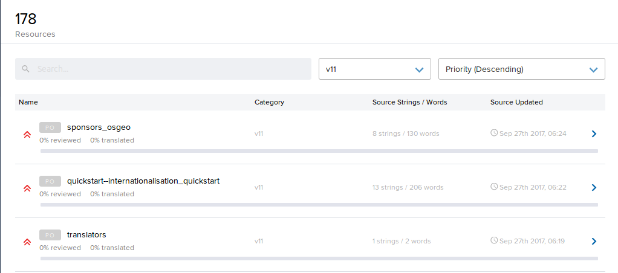Focus the Search resources input field
Image resolution: width=618 pixels, height=273 pixels.
169,69
